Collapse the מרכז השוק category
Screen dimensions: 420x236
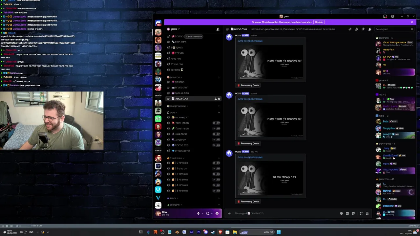pyautogui.click(x=175, y=77)
